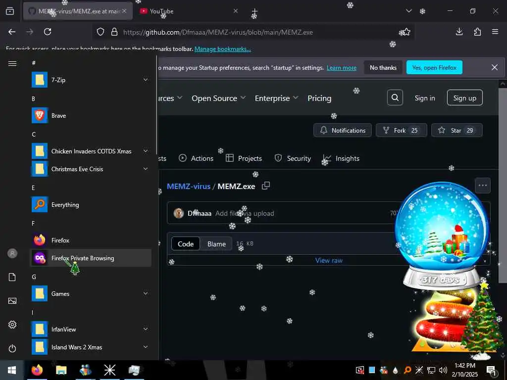Open tracking protection shield icon
Viewport: 507px width, 380px height.
click(x=101, y=32)
